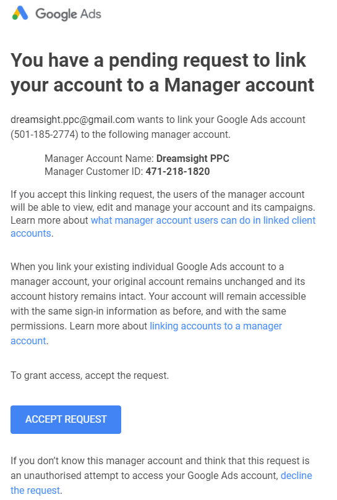This screenshot has width=337, height=500.
Task: Click the pending request main heading
Action: point(163,73)
